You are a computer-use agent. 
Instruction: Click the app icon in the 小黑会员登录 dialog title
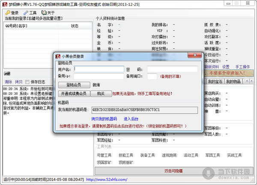pyautogui.click(x=58, y=56)
